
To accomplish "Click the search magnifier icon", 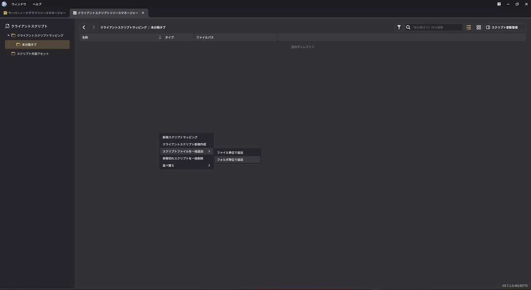I will (x=408, y=27).
